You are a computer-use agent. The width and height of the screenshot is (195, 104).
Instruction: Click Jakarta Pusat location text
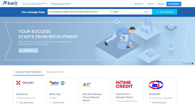click(58, 103)
